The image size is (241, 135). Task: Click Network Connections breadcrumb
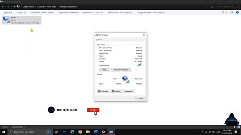(x=68, y=7)
